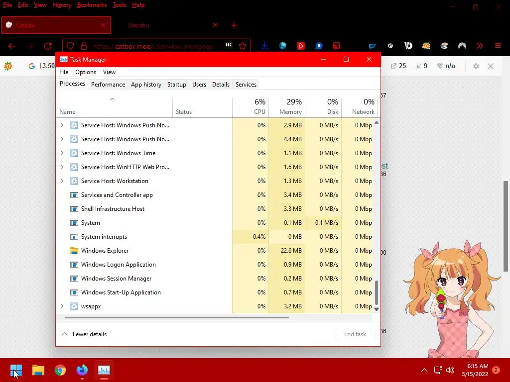Click Shell Infrastructure Host process icon
Image resolution: width=510 pixels, height=382 pixels.
pos(74,209)
